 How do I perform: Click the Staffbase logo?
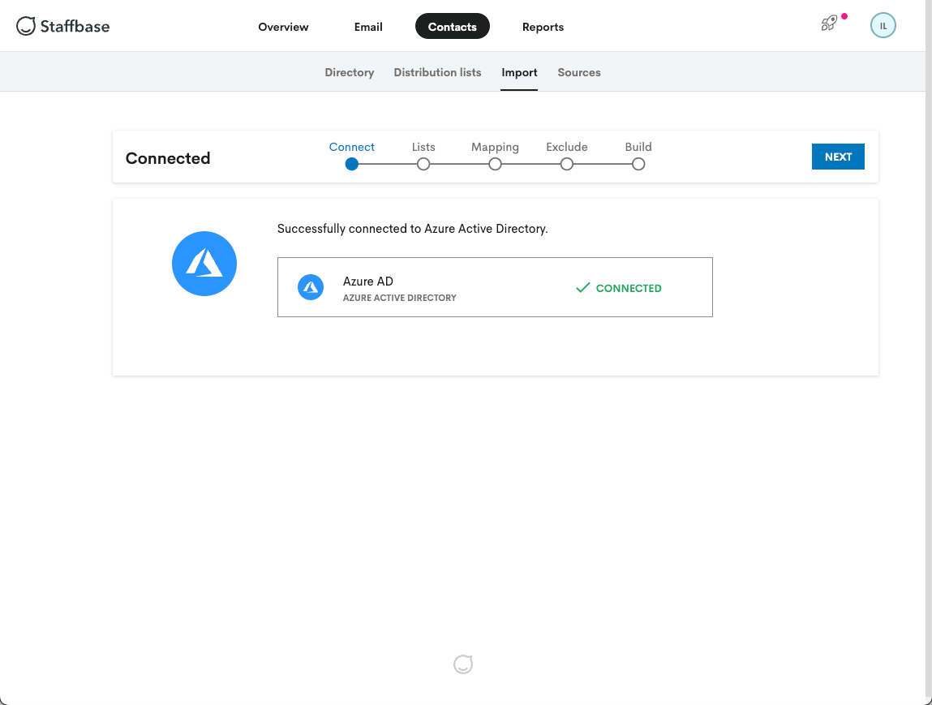click(63, 26)
